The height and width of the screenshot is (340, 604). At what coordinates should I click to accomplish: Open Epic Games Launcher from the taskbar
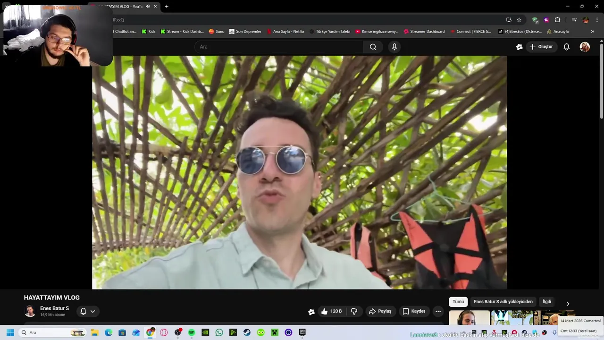tap(302, 332)
